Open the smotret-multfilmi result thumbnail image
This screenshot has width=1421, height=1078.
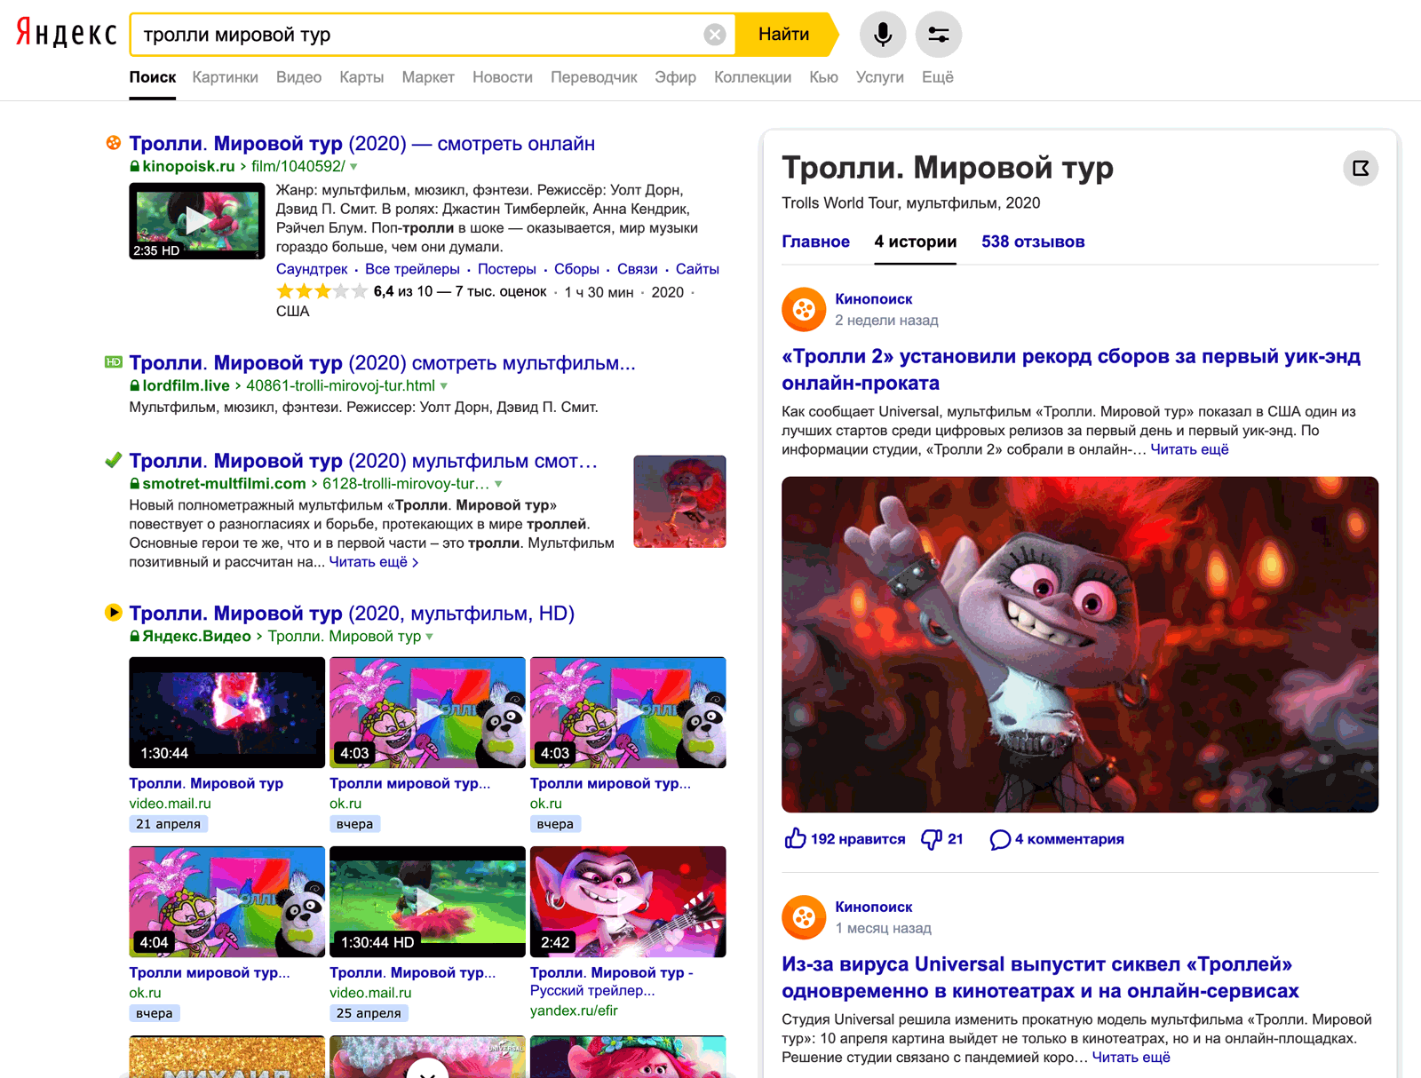(x=679, y=502)
